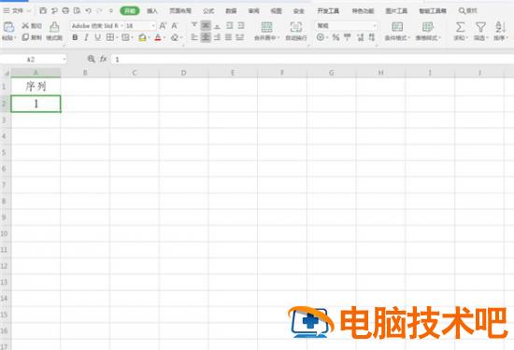Click the insert function fx icon

tap(104, 59)
